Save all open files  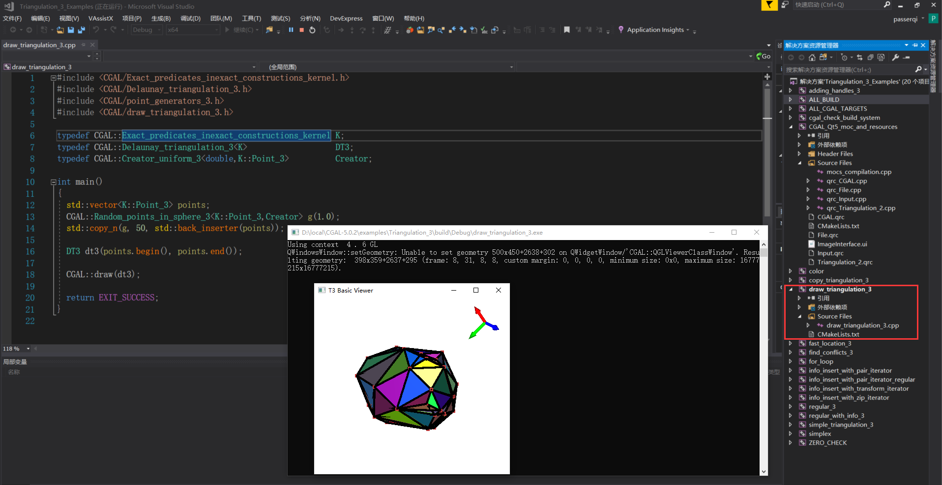pyautogui.click(x=81, y=30)
